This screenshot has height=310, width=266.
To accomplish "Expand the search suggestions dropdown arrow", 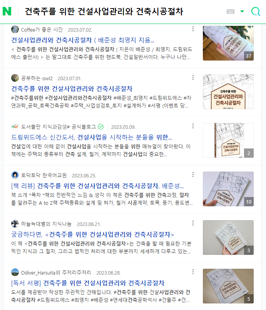I will point(242,11).
